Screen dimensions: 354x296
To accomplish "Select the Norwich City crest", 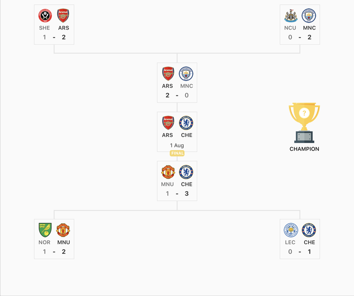I will point(45,230).
